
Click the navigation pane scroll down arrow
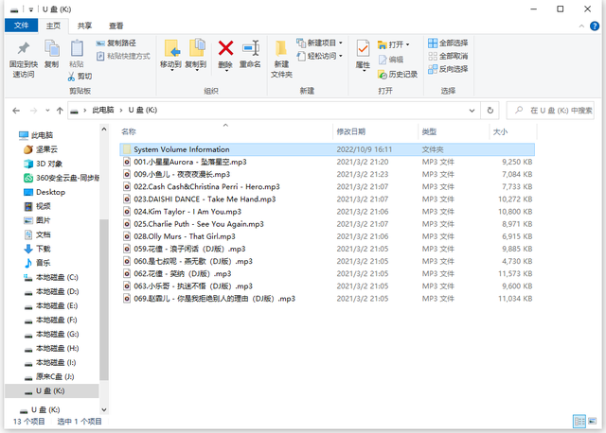coord(103,410)
